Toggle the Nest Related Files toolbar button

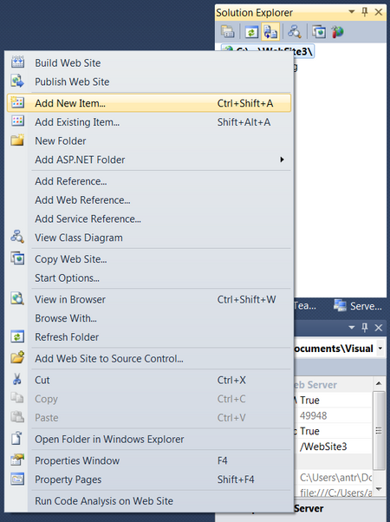(x=270, y=32)
